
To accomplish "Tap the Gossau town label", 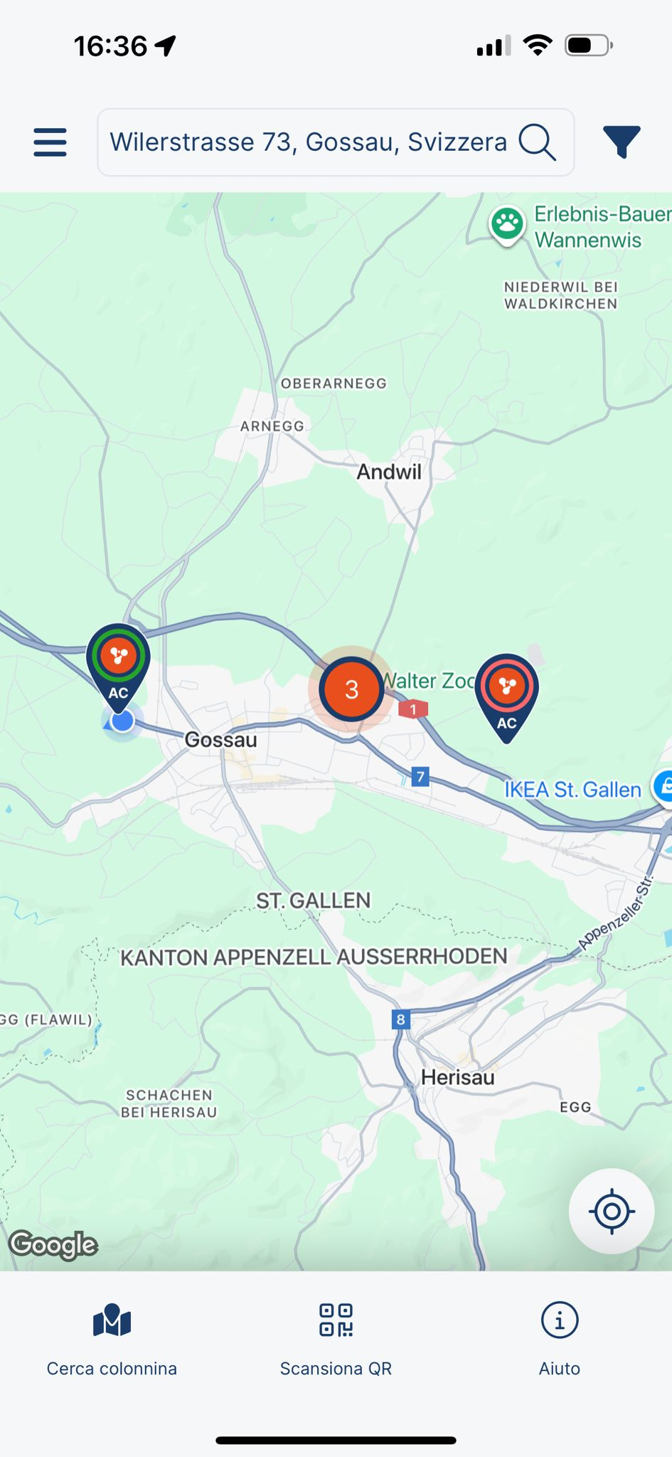I will click(221, 740).
